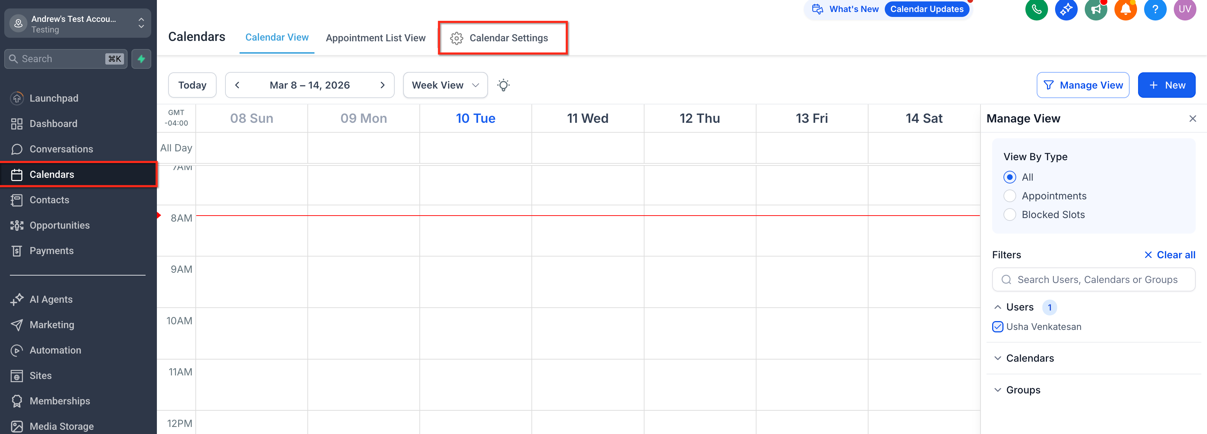Select the Blocked Slots radio option
This screenshot has height=434, width=1207.
pyautogui.click(x=1010, y=215)
